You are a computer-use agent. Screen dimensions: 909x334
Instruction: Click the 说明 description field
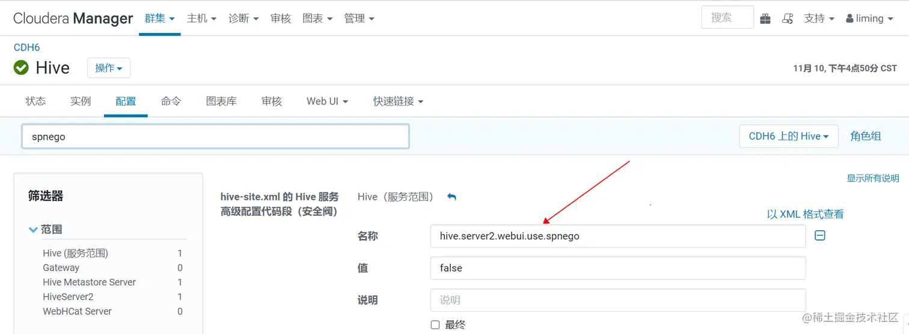point(618,300)
